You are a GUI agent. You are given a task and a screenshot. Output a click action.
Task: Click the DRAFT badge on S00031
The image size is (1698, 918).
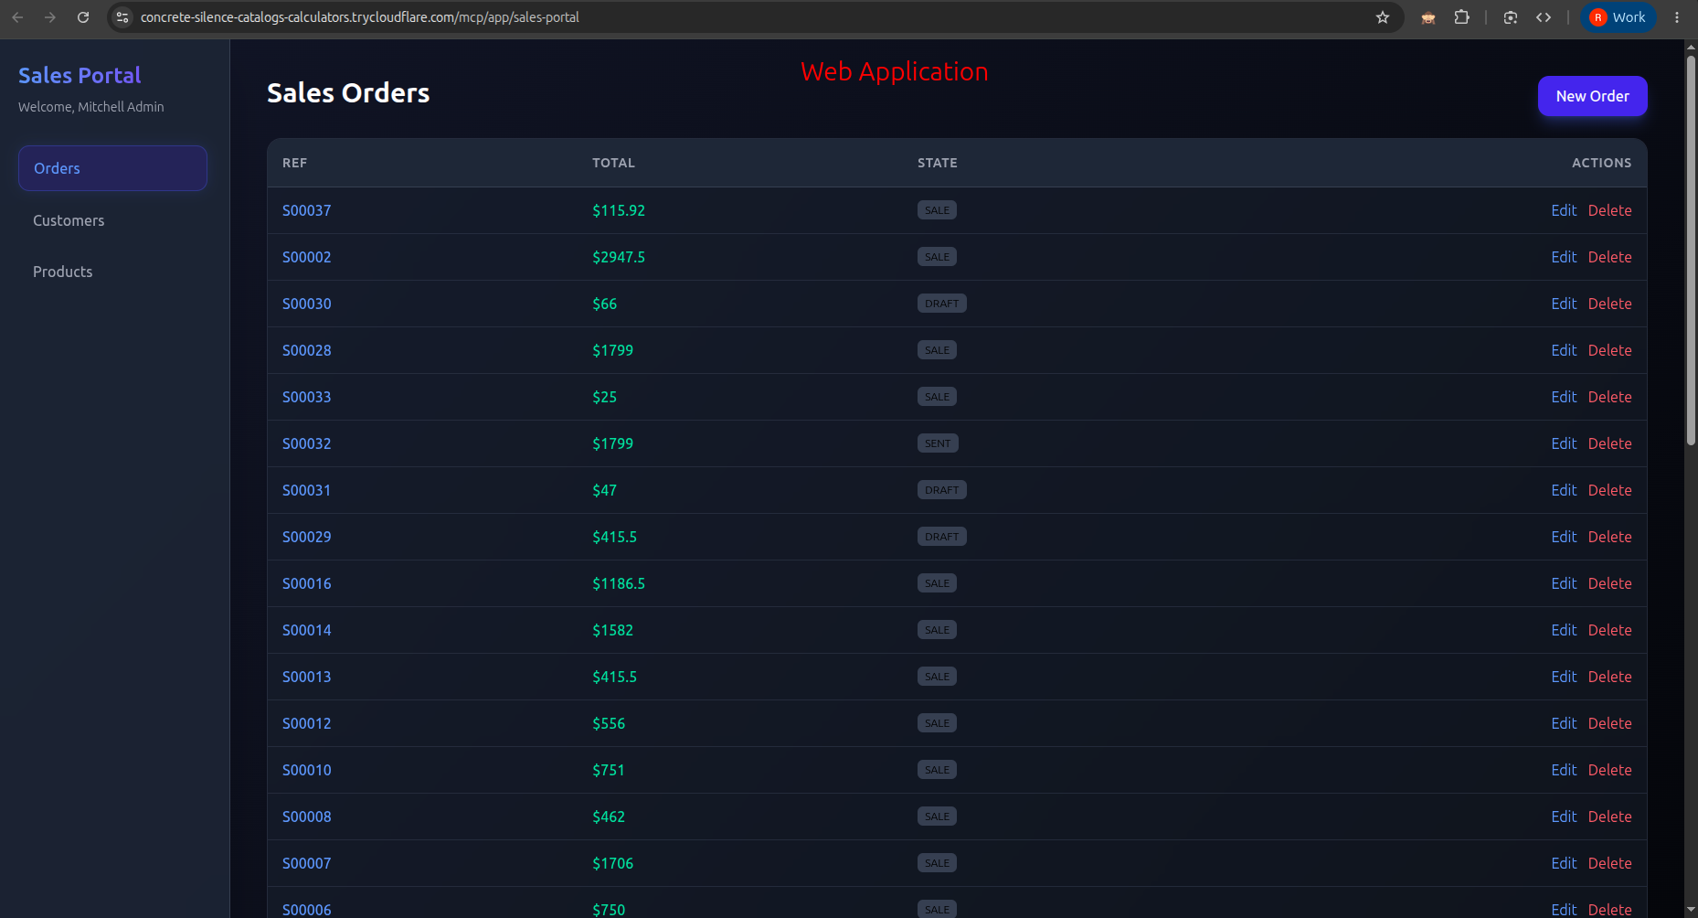[941, 490]
